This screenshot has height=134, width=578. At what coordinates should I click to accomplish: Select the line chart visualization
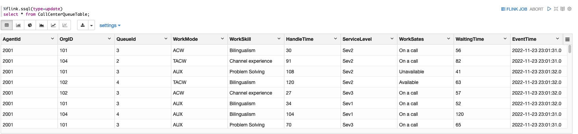click(53, 25)
